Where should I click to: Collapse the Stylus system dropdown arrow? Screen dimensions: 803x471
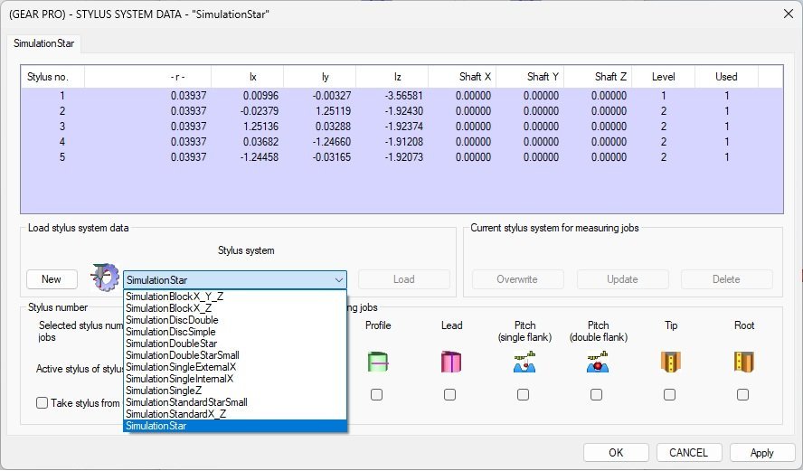pos(338,280)
